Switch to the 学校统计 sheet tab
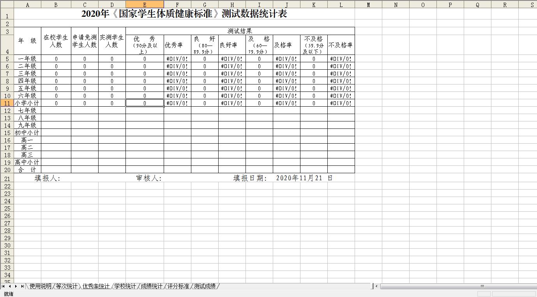537x297 pixels. tap(125, 286)
